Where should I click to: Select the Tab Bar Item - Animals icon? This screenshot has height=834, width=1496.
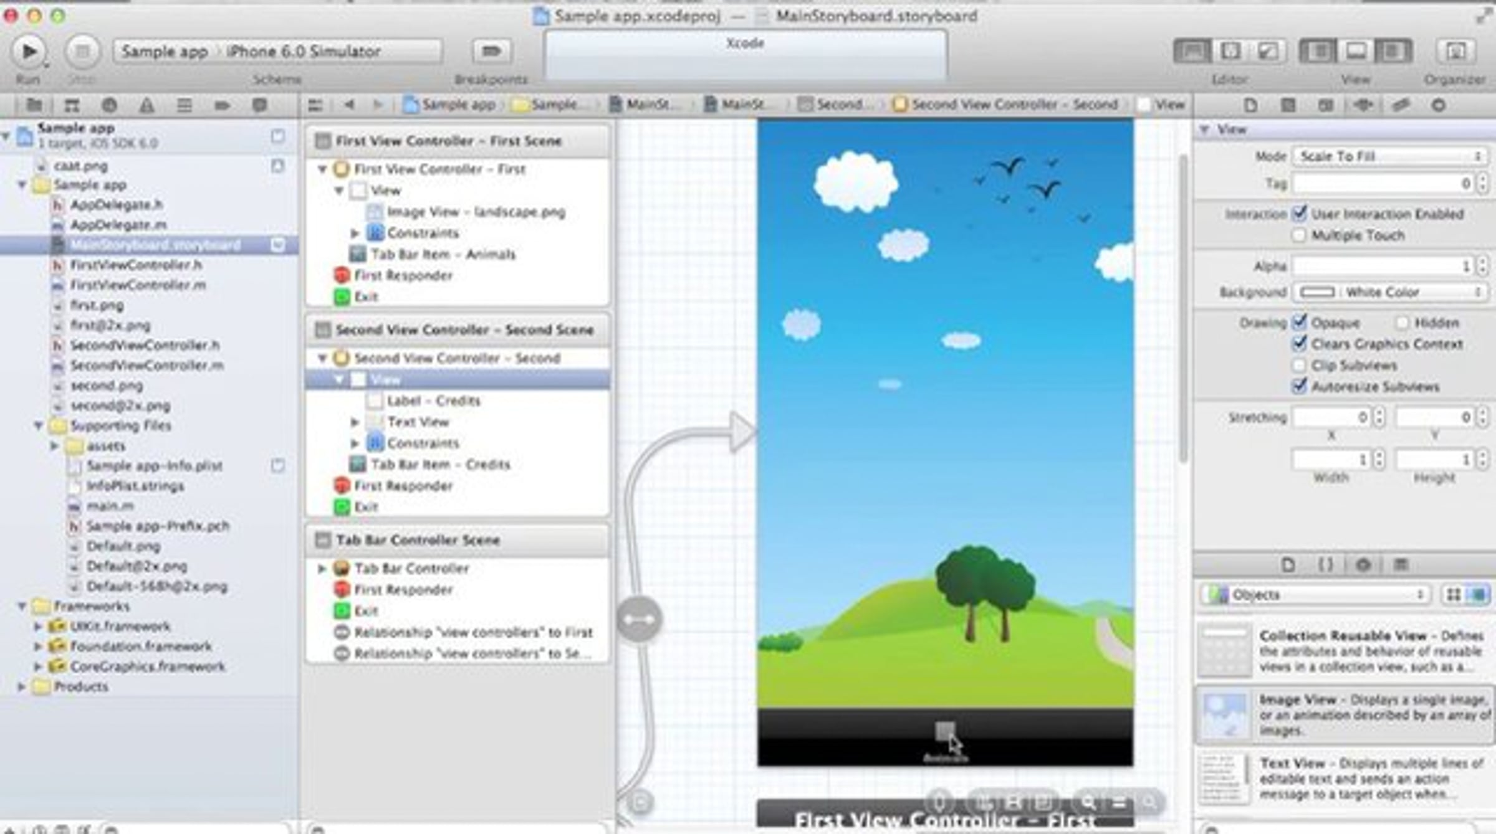(358, 254)
